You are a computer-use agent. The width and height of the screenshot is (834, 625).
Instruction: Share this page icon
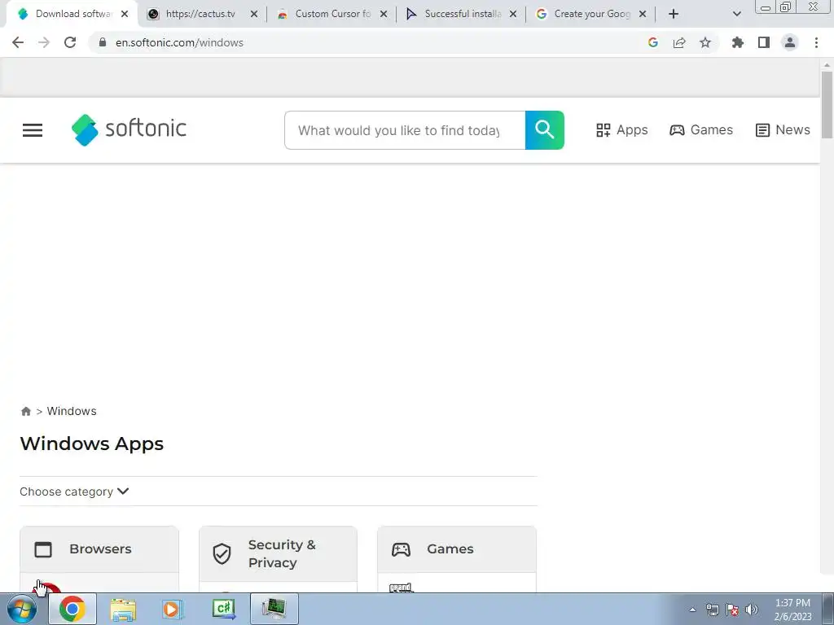click(679, 42)
